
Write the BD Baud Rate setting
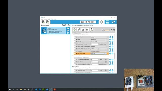[x=112, y=37]
